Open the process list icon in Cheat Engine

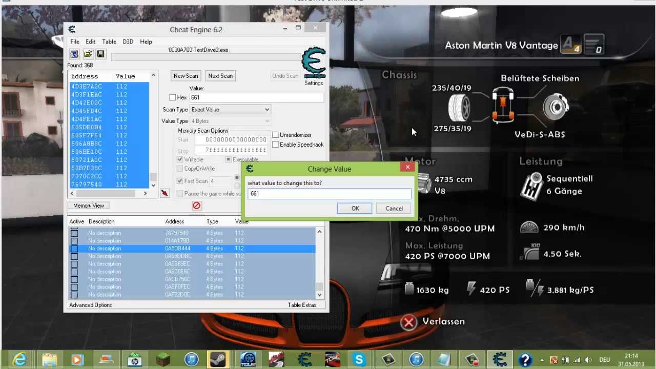pyautogui.click(x=74, y=54)
